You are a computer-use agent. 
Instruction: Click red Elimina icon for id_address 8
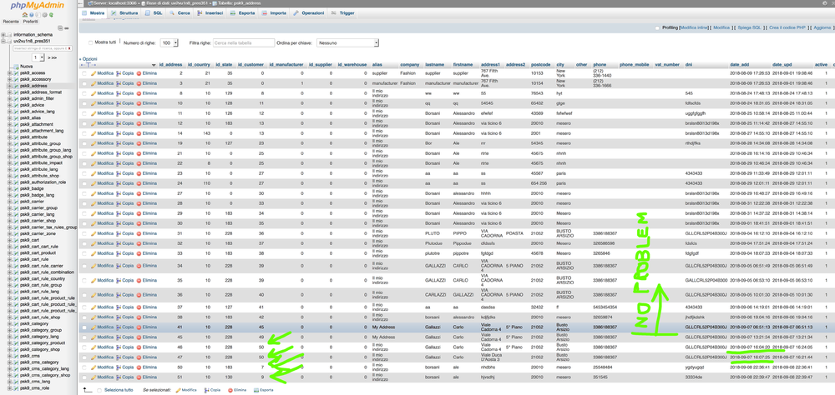coord(139,93)
